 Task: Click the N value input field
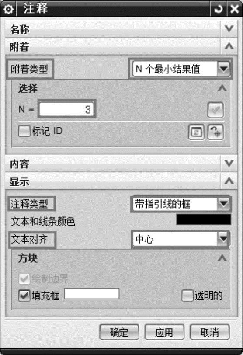[x=66, y=109]
